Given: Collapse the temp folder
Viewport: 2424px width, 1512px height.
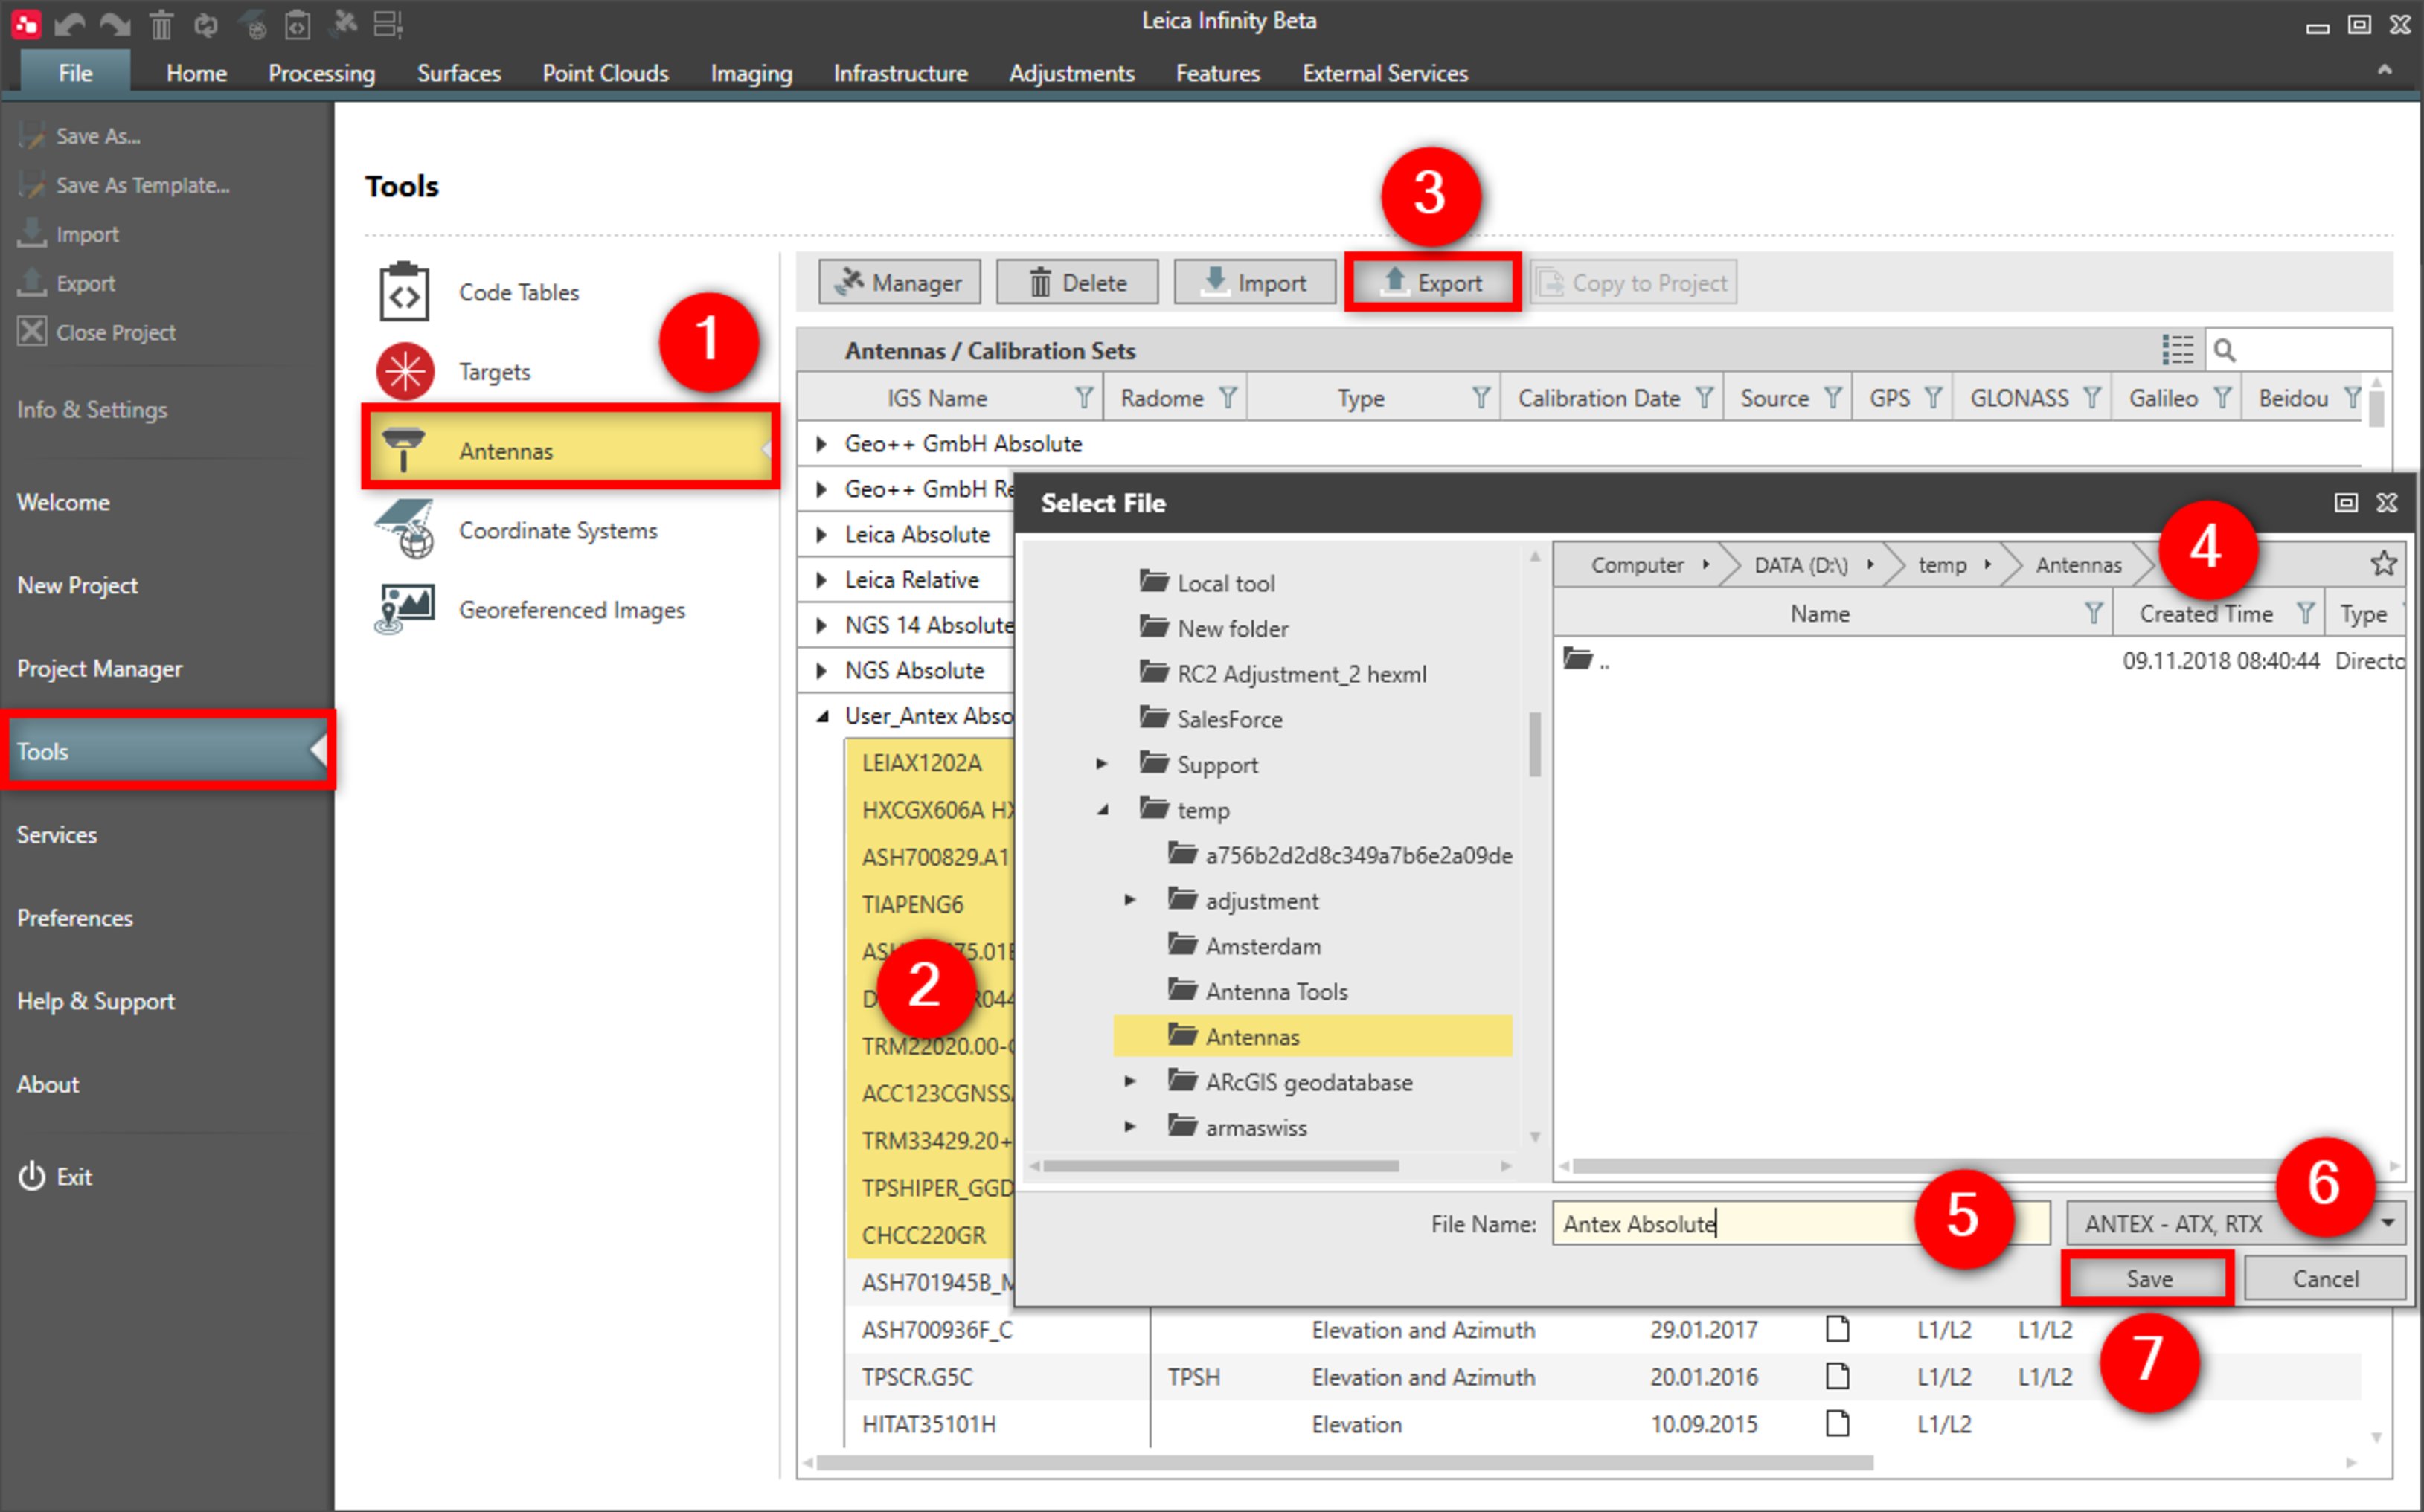Looking at the screenshot, I should [1101, 810].
